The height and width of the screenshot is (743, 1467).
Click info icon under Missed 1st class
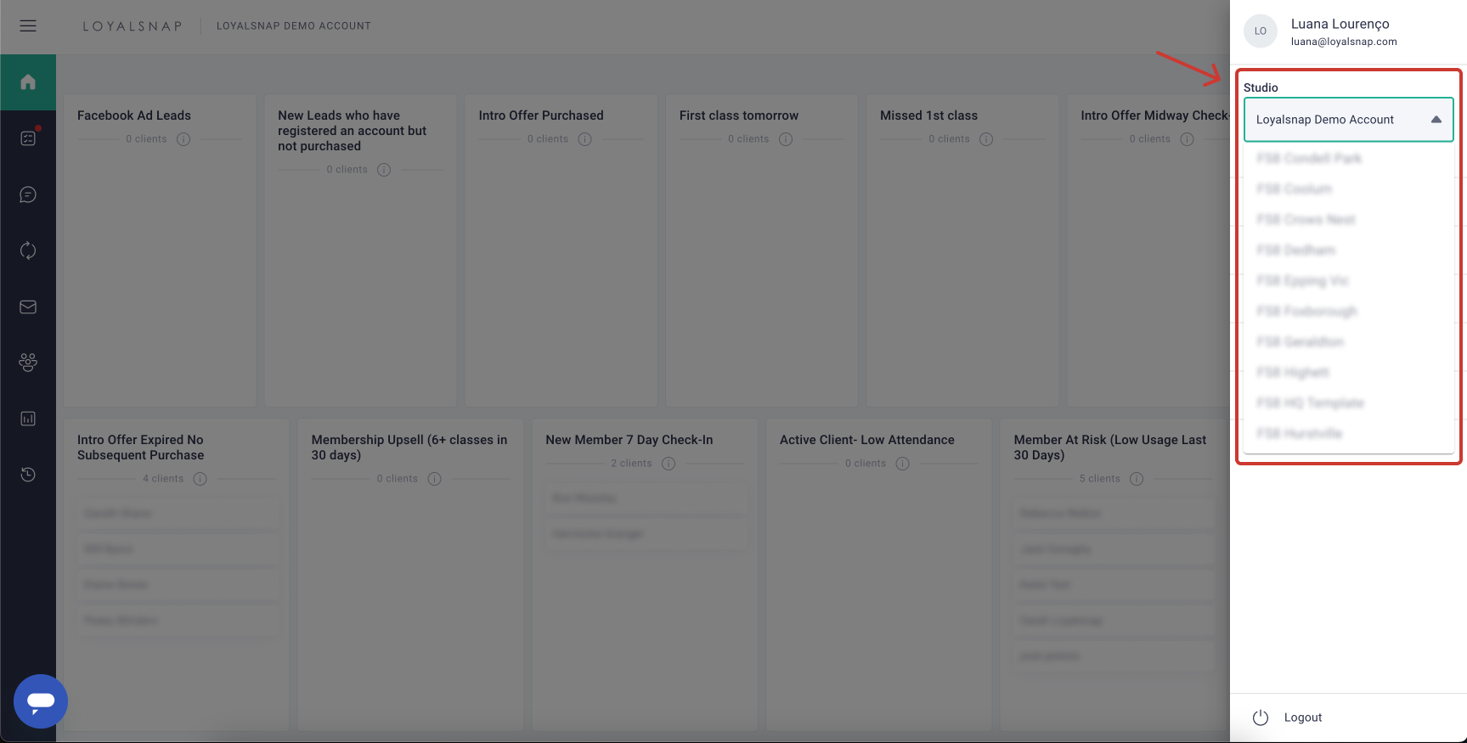pos(986,139)
